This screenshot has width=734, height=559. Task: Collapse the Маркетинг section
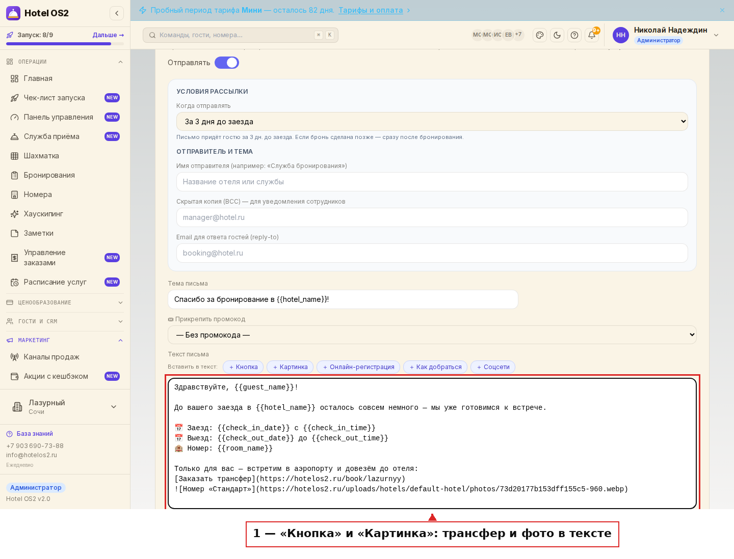pyautogui.click(x=65, y=340)
